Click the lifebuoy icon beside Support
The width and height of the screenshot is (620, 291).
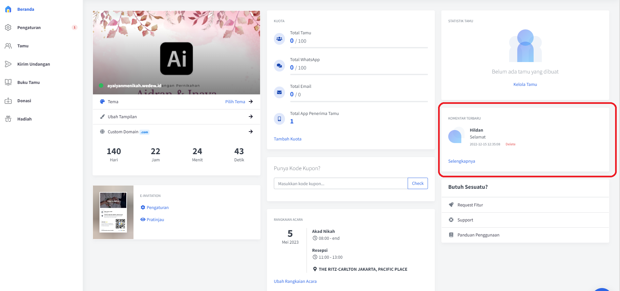(x=451, y=220)
